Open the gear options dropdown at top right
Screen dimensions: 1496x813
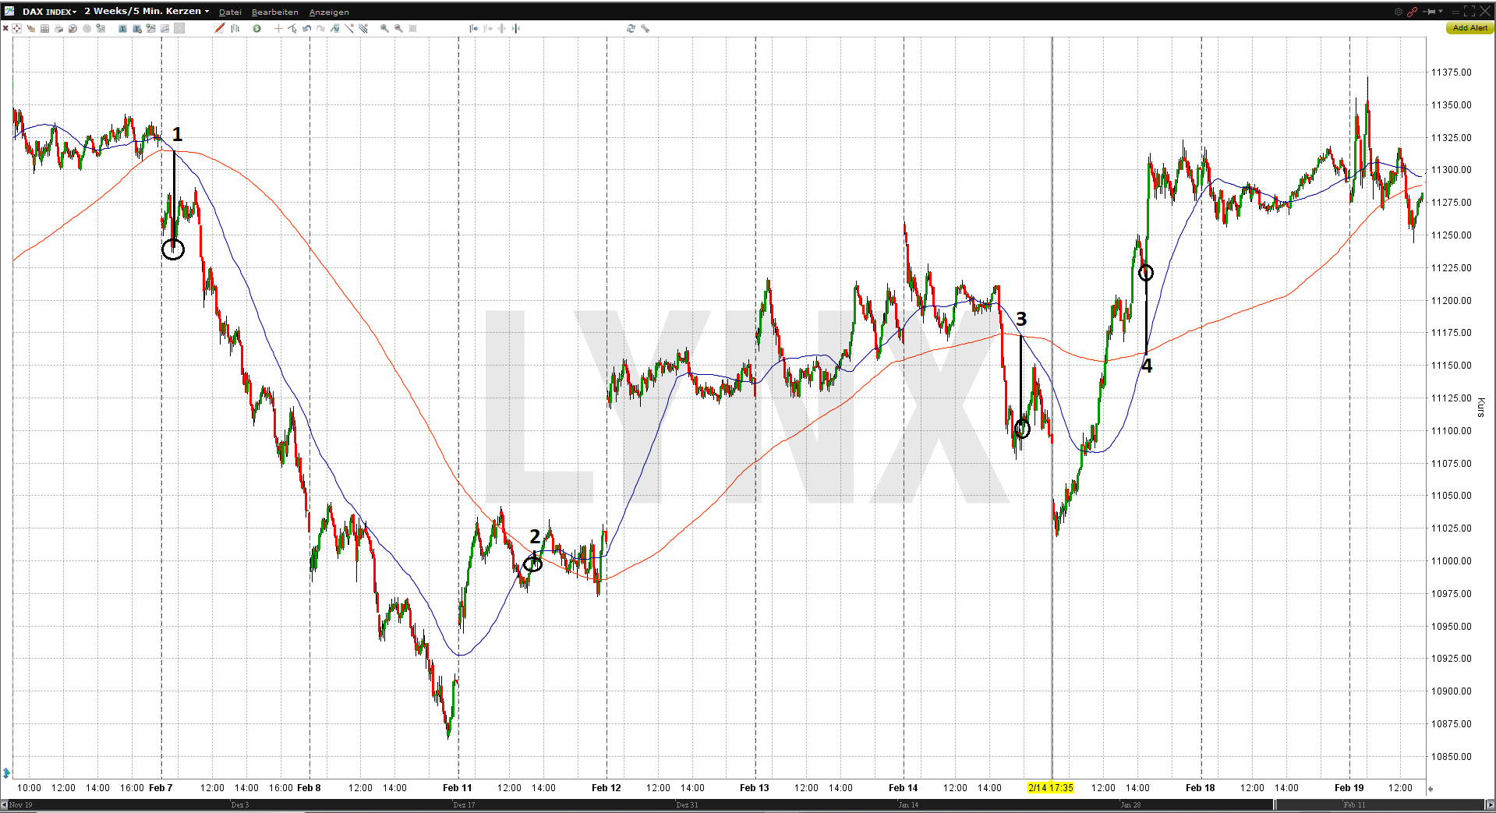pyautogui.click(x=1397, y=11)
